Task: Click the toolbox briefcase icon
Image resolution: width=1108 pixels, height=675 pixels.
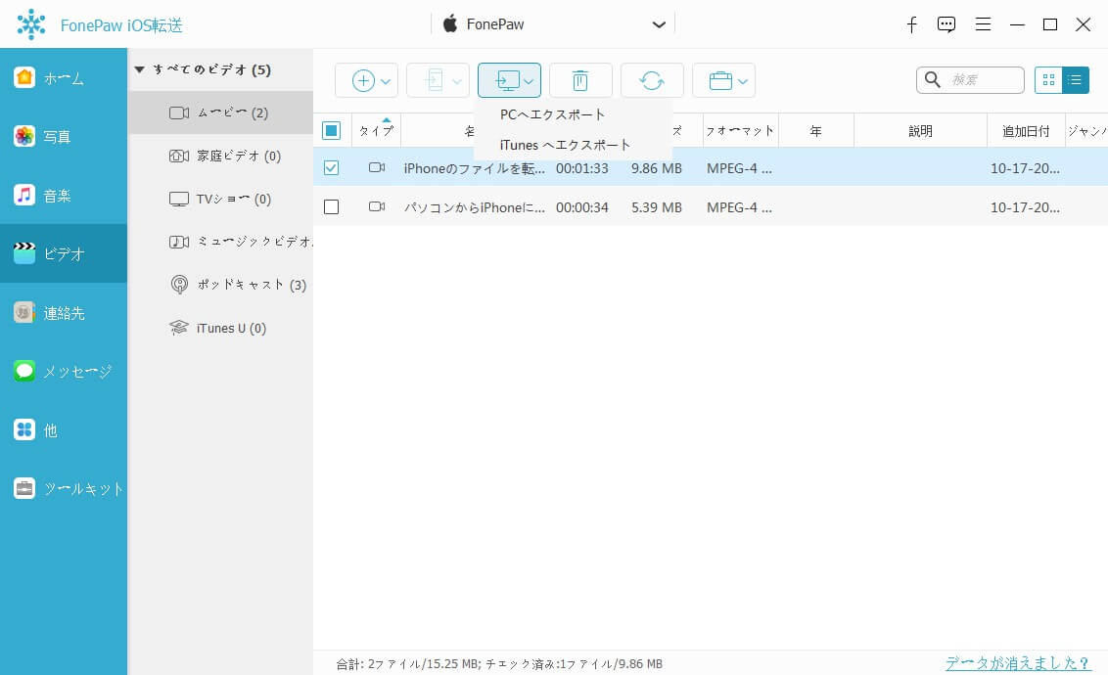Action: click(x=720, y=80)
